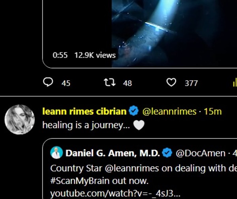Click the reply count 45
This screenshot has width=237, height=199.
66,83
